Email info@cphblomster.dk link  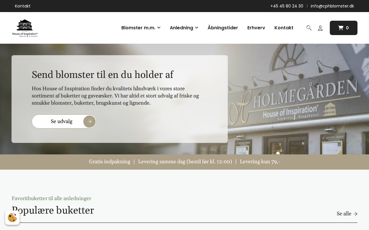332,6
